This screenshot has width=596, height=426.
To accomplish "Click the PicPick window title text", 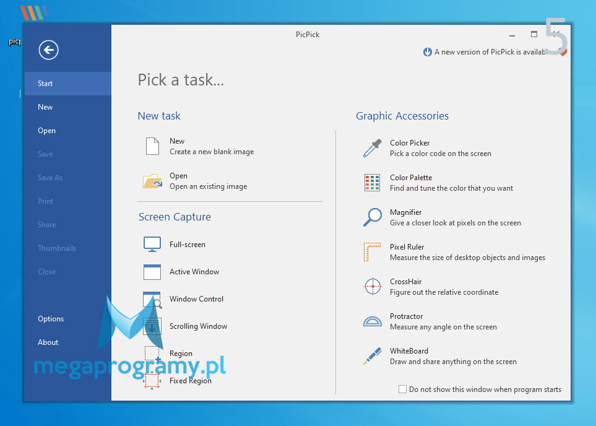I will [x=308, y=35].
